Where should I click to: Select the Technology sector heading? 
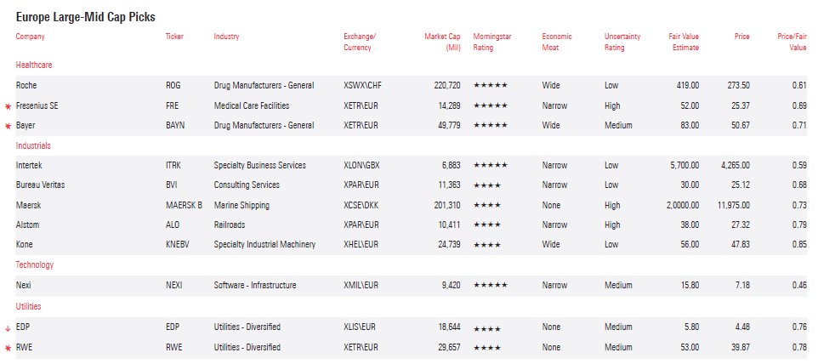(x=34, y=265)
